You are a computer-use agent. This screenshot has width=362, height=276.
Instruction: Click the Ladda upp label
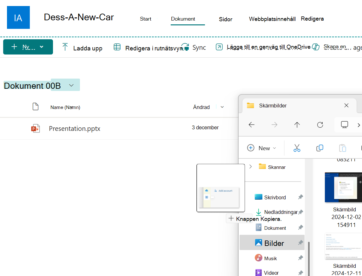[88, 48]
